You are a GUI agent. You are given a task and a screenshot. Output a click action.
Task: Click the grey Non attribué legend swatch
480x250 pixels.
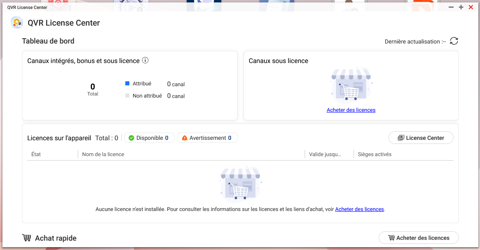127,96
